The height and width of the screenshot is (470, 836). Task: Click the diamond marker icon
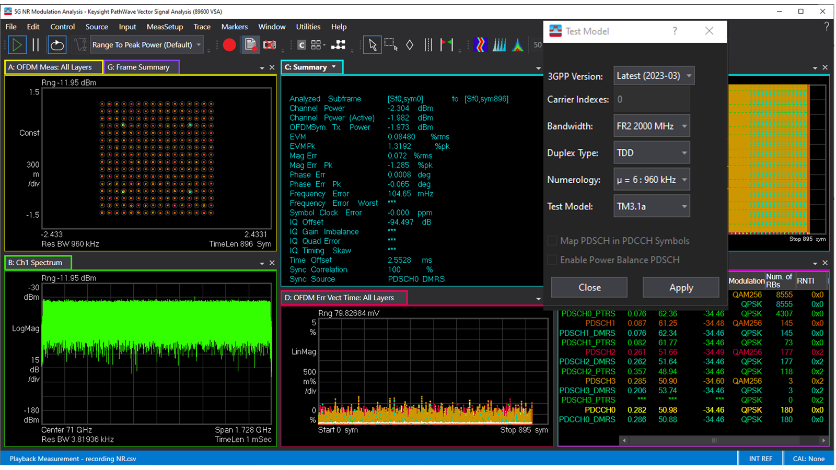410,45
